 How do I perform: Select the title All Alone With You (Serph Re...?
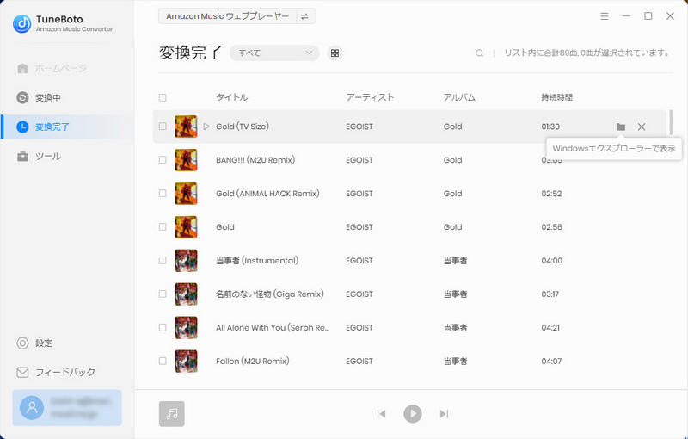pyautogui.click(x=273, y=327)
